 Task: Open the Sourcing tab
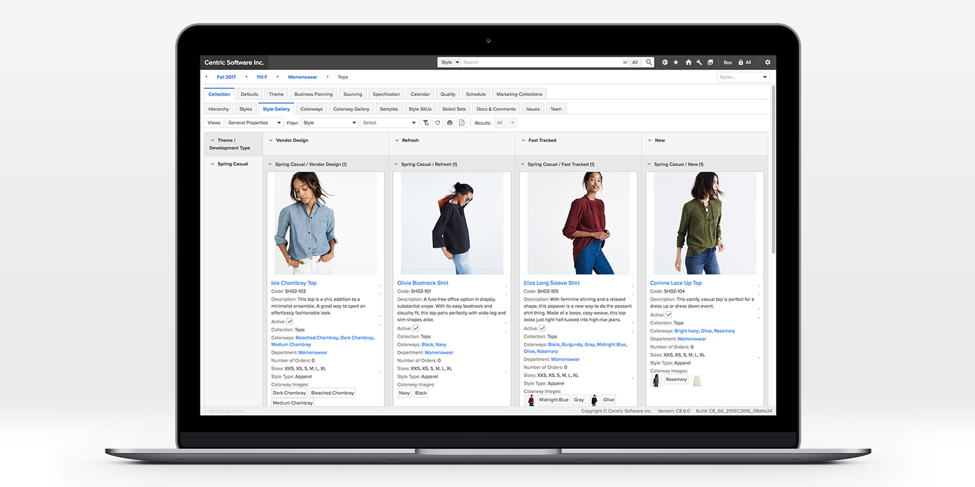tap(352, 94)
